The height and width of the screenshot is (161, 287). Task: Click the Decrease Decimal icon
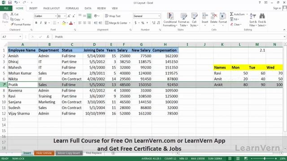(158, 23)
